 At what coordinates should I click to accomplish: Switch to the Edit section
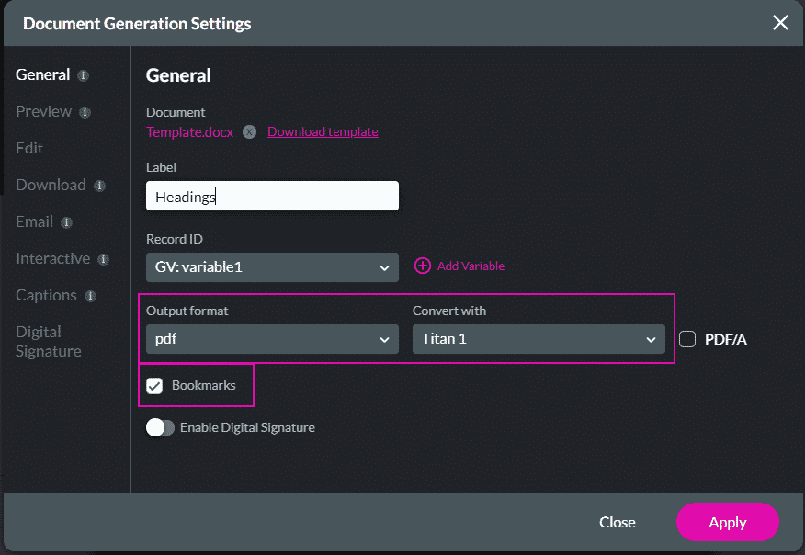pyautogui.click(x=29, y=148)
